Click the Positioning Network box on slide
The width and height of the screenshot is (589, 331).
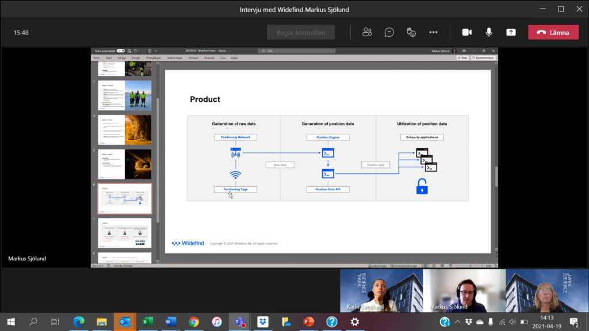click(235, 137)
